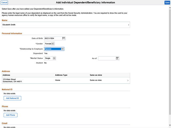Screen dimensions: 171x128
Task: Click the Add Phone button
Action: coord(10,115)
